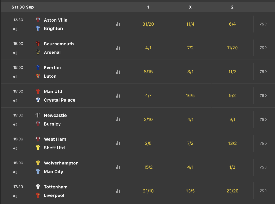
Task: Expand 75 more markets for West Ham match
Action: click(263, 143)
